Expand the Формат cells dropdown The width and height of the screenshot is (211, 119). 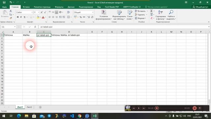146,18
